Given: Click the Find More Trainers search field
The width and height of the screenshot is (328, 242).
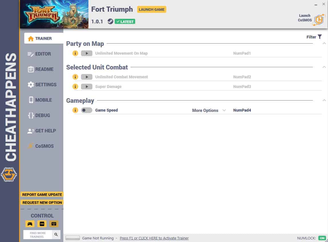Looking at the screenshot, I should pos(38,235).
